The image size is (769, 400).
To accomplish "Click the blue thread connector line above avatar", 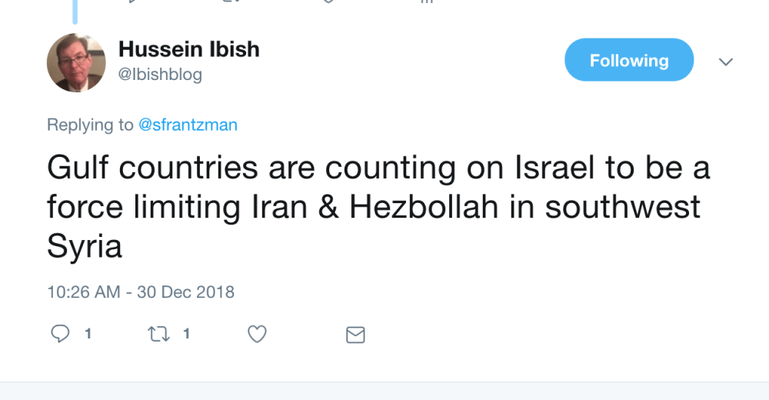I will 75,12.
